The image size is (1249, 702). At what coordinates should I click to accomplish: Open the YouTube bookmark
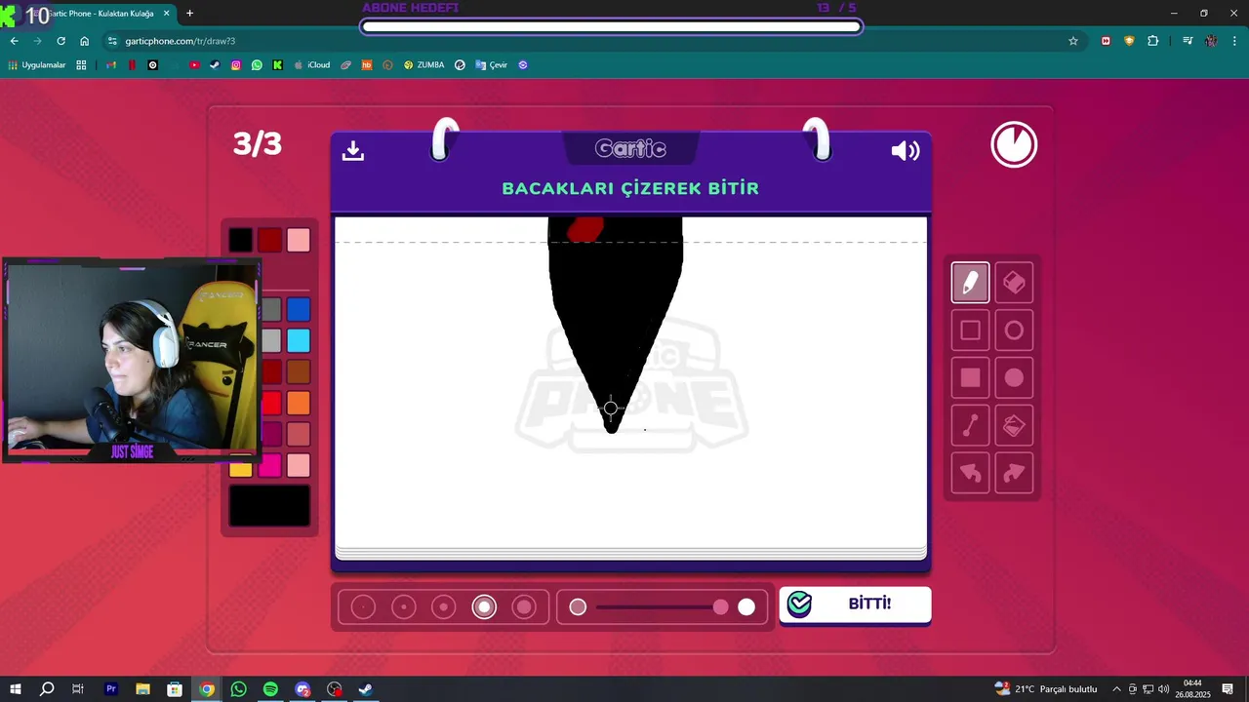coord(194,65)
